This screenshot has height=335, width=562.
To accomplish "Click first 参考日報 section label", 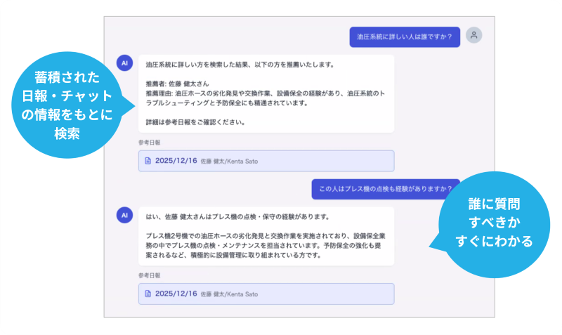I will (x=149, y=143).
